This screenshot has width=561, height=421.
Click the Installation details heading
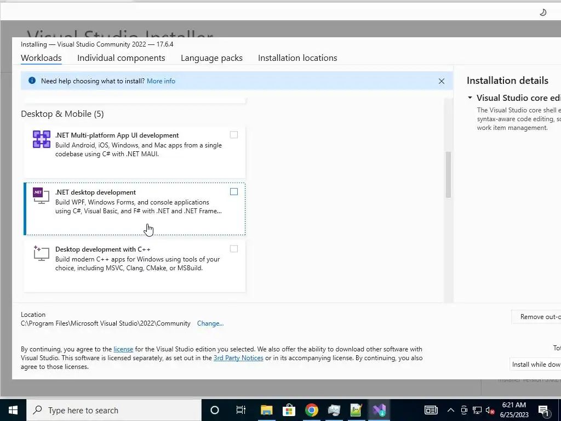point(507,81)
